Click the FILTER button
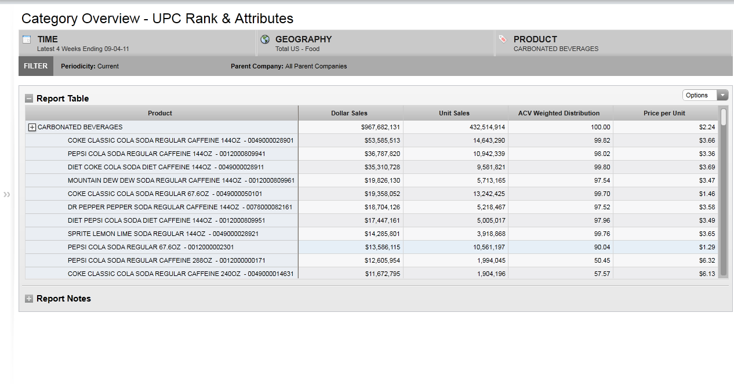 click(36, 66)
